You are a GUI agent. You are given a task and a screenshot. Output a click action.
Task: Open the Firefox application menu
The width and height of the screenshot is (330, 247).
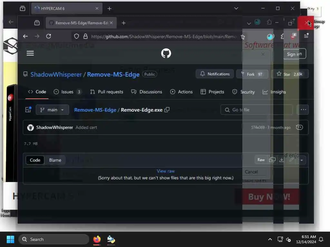306,36
